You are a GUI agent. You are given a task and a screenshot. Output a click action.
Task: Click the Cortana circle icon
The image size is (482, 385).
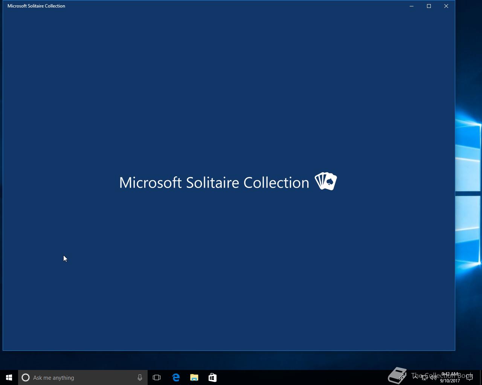(x=26, y=377)
